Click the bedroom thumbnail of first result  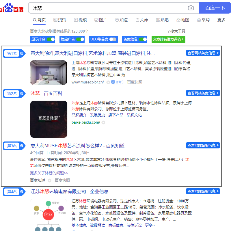pos(49,73)
